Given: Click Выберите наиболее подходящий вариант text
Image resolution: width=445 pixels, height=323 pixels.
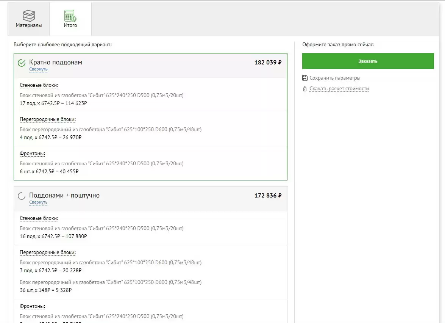Looking at the screenshot, I should pos(63,45).
